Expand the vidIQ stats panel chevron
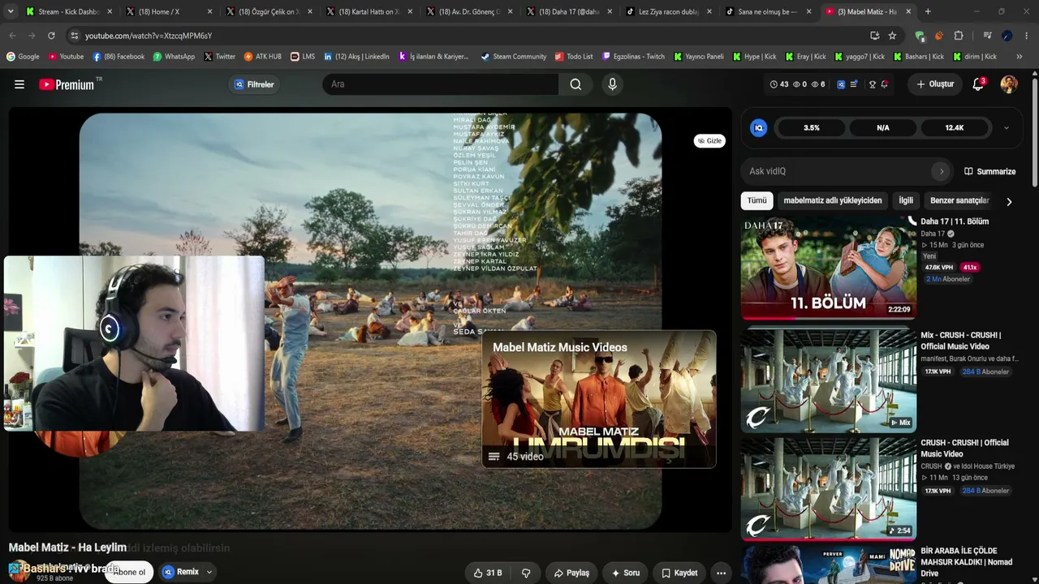The height and width of the screenshot is (584, 1039). click(1007, 128)
